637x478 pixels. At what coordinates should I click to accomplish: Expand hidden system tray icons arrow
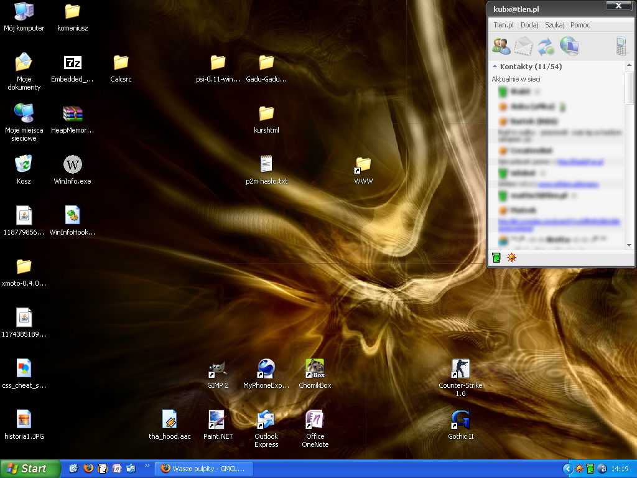[x=567, y=469]
